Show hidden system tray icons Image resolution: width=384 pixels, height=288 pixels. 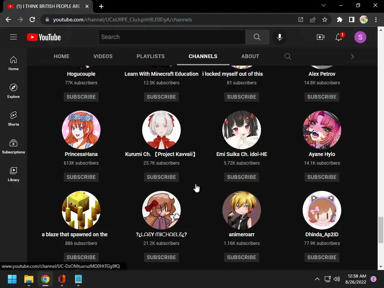(317, 279)
